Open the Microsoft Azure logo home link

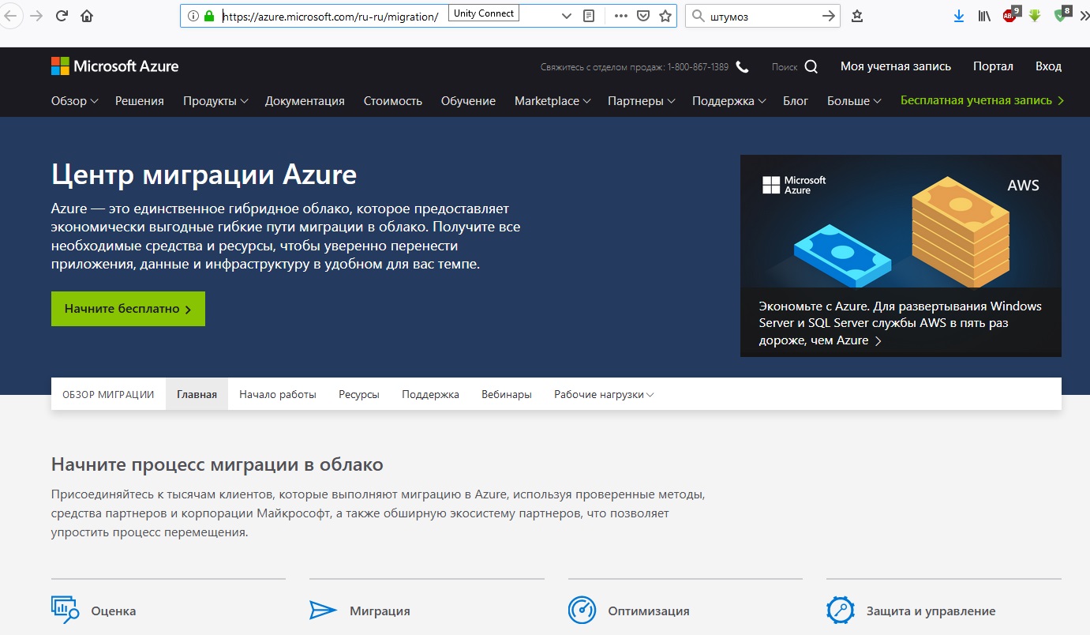(115, 66)
